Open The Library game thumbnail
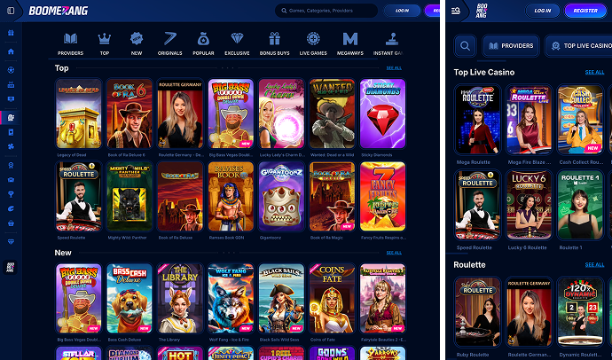The image size is (612, 360). (180, 299)
